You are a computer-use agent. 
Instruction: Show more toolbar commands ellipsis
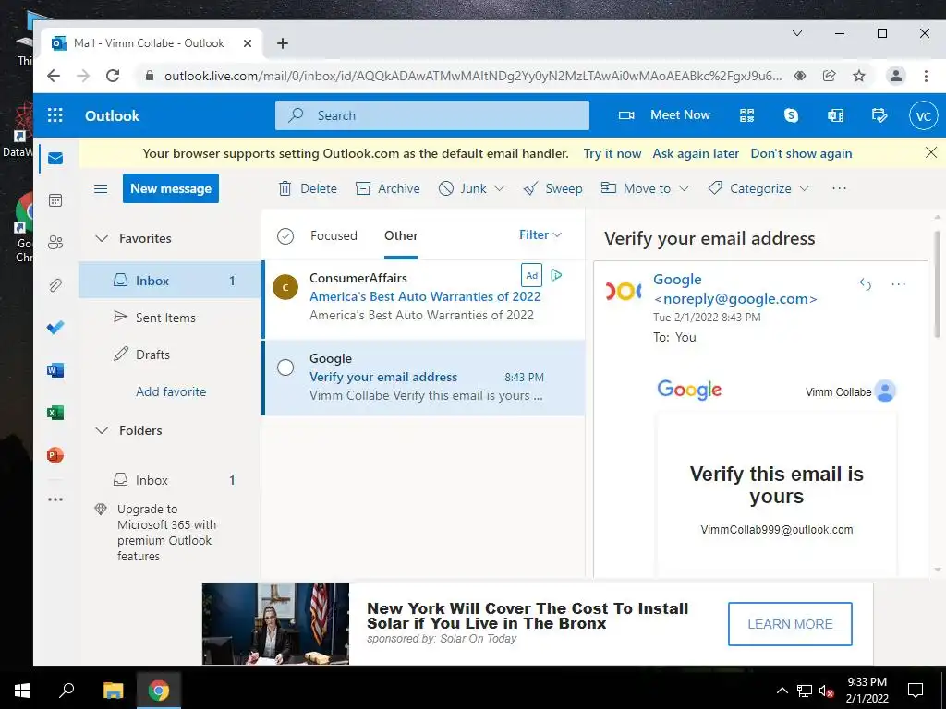[x=839, y=188]
